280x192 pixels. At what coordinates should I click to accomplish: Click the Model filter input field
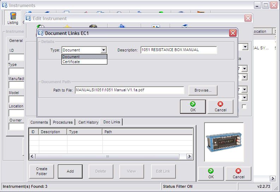click(17, 99)
